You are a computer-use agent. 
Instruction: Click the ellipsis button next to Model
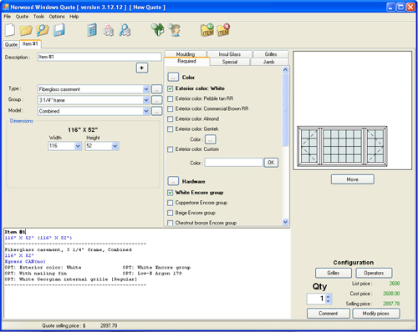click(156, 111)
